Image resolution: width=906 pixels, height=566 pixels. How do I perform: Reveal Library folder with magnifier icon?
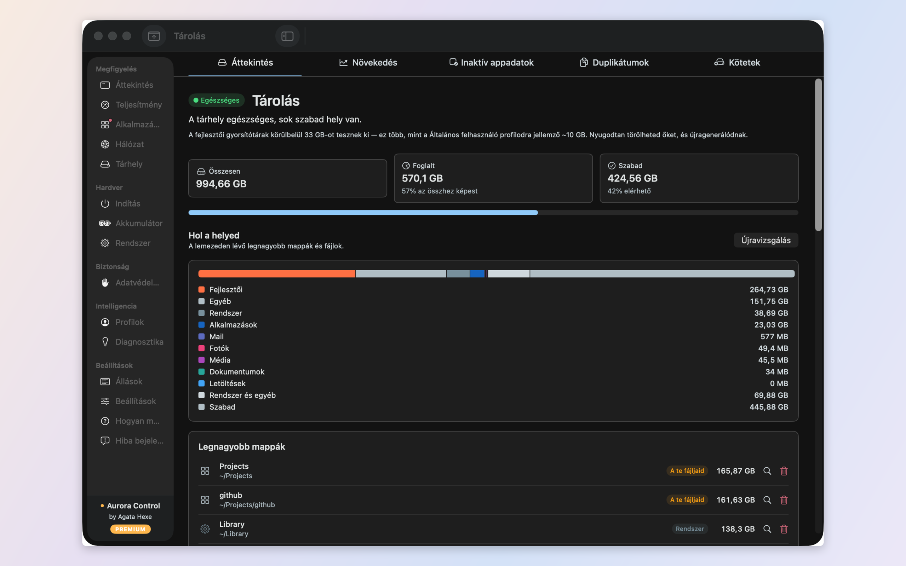coord(767,529)
